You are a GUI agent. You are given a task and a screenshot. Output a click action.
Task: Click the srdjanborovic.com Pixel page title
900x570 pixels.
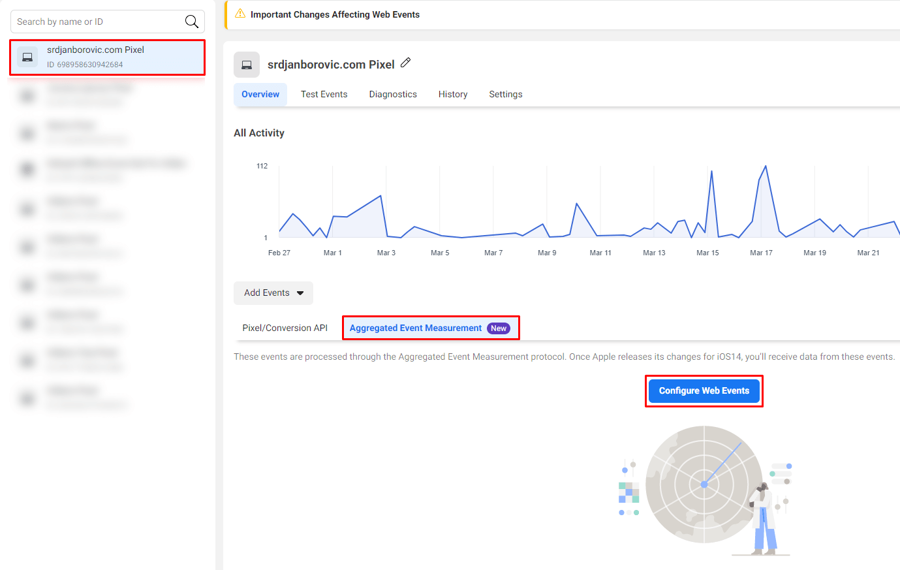click(x=331, y=65)
